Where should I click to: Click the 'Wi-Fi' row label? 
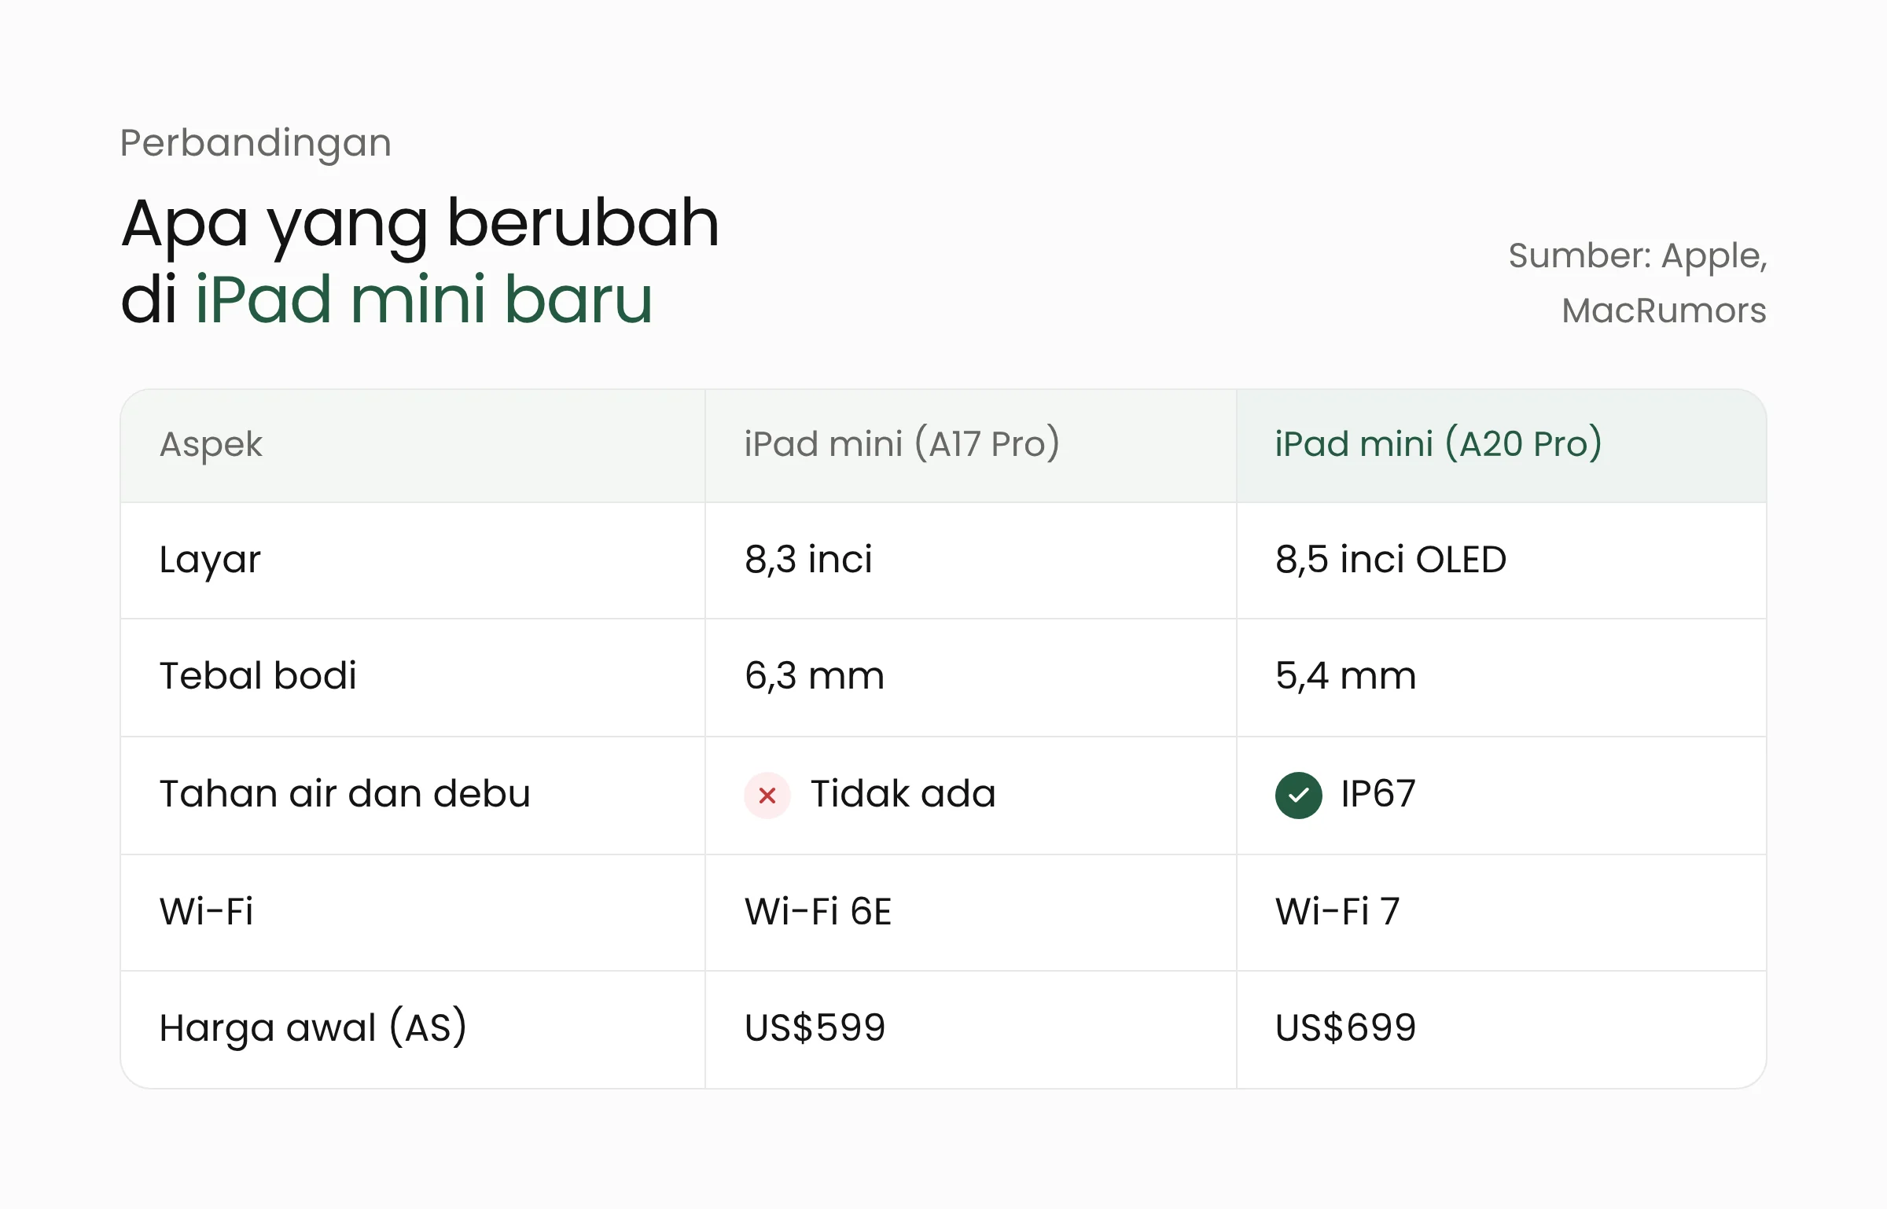point(206,912)
